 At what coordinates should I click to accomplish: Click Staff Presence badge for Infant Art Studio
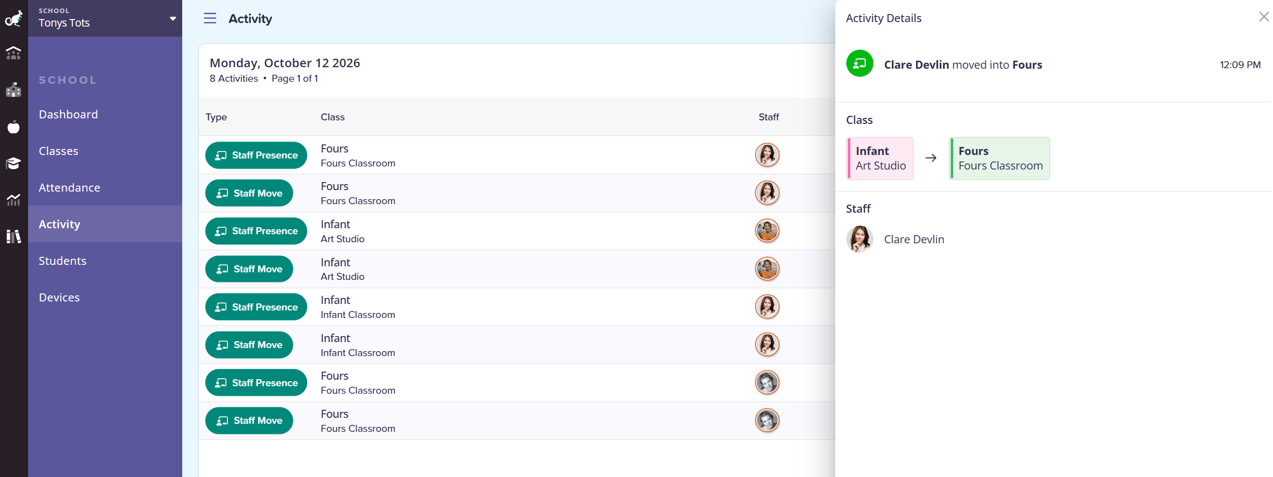[256, 231]
